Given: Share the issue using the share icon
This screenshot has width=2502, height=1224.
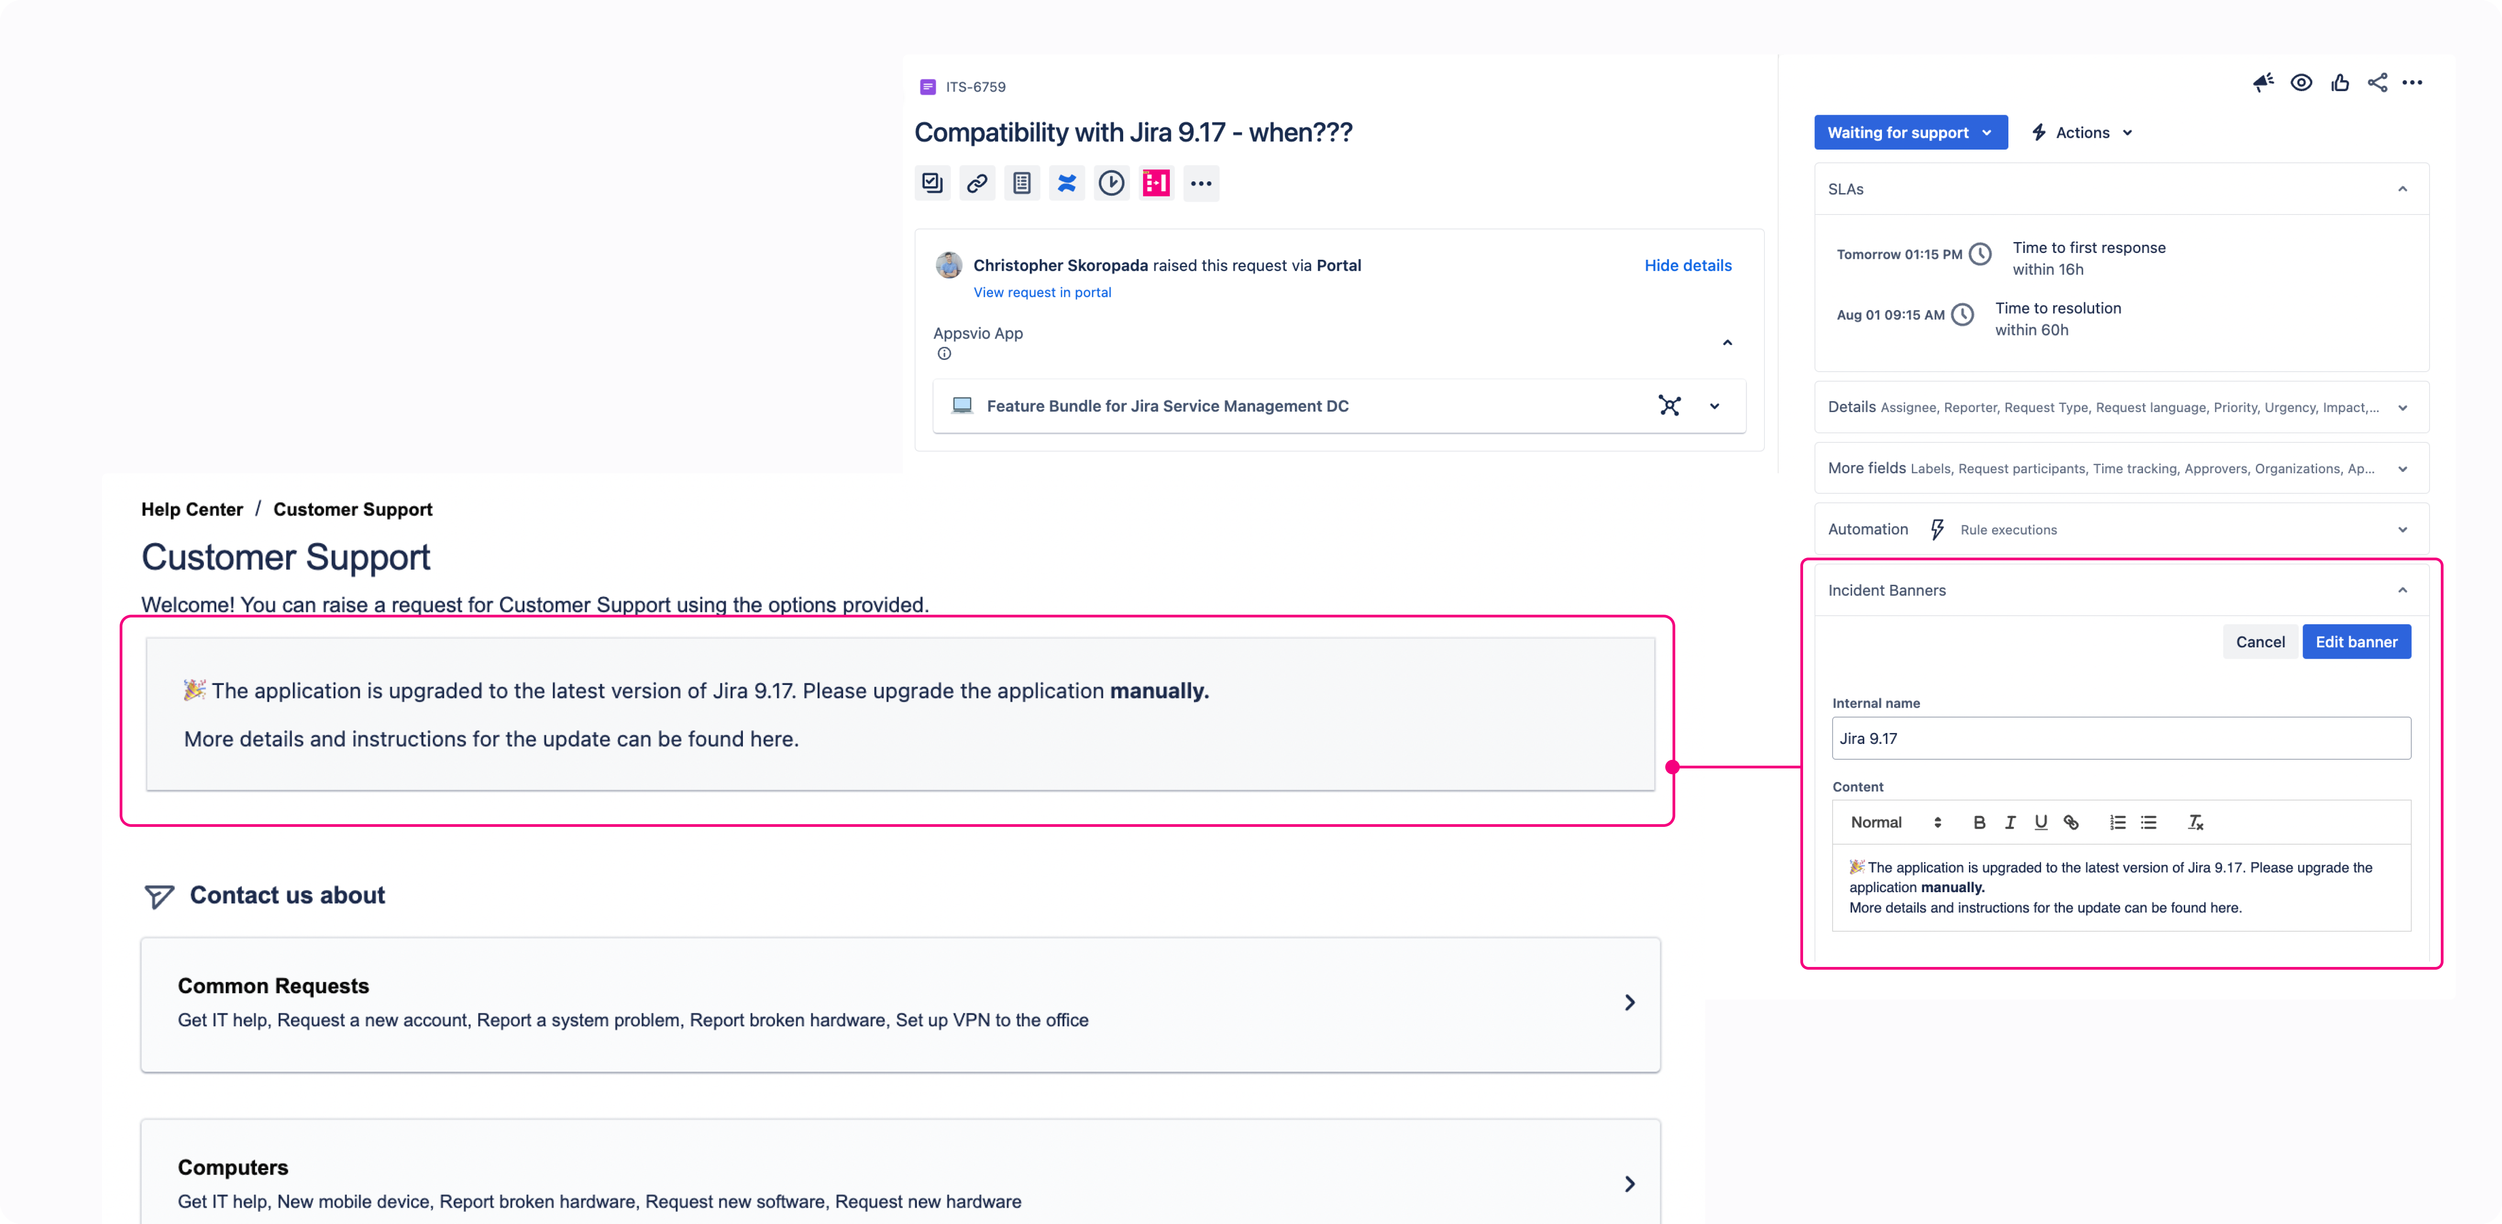Looking at the screenshot, I should point(2378,83).
